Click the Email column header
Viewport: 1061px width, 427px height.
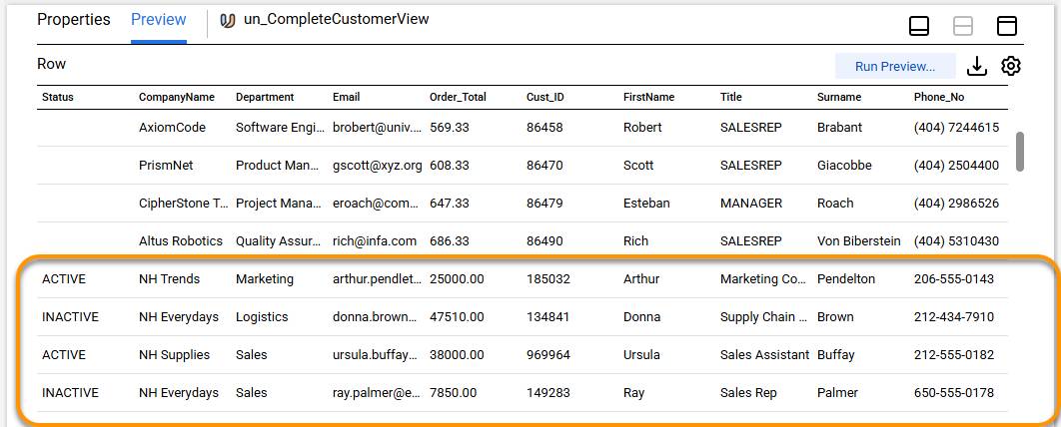346,98
